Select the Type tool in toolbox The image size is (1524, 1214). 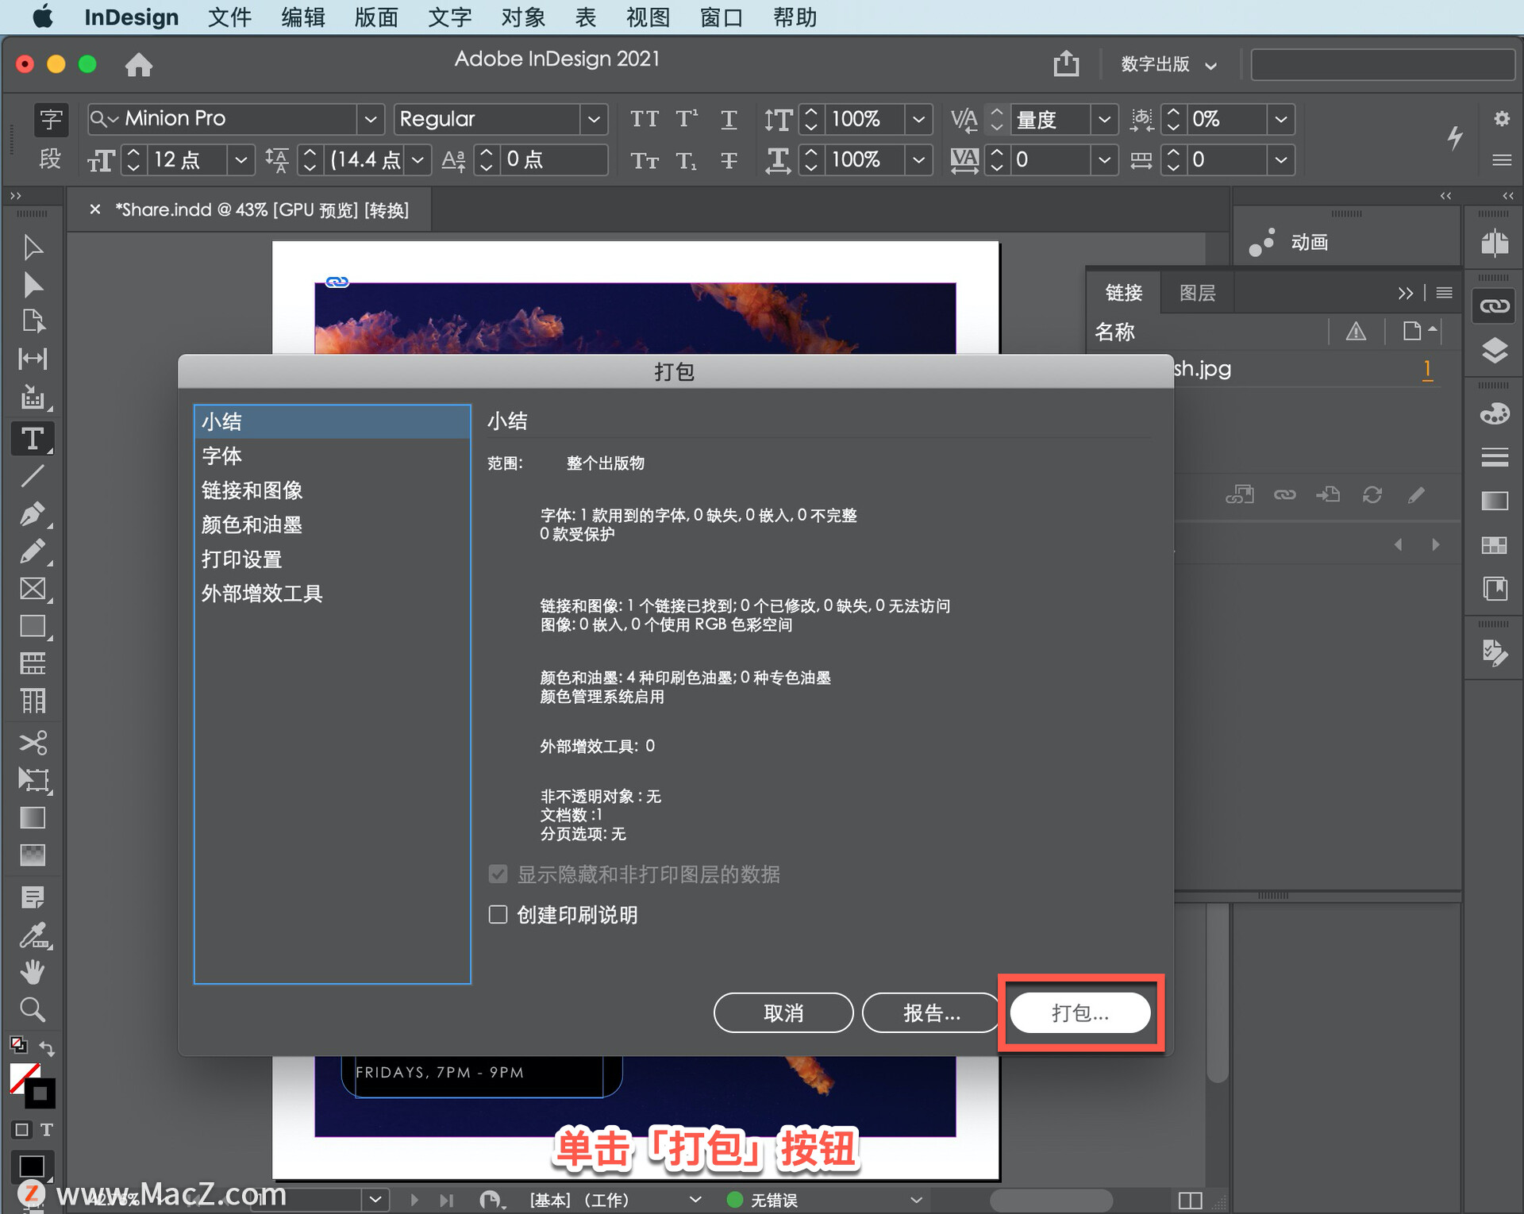point(33,439)
